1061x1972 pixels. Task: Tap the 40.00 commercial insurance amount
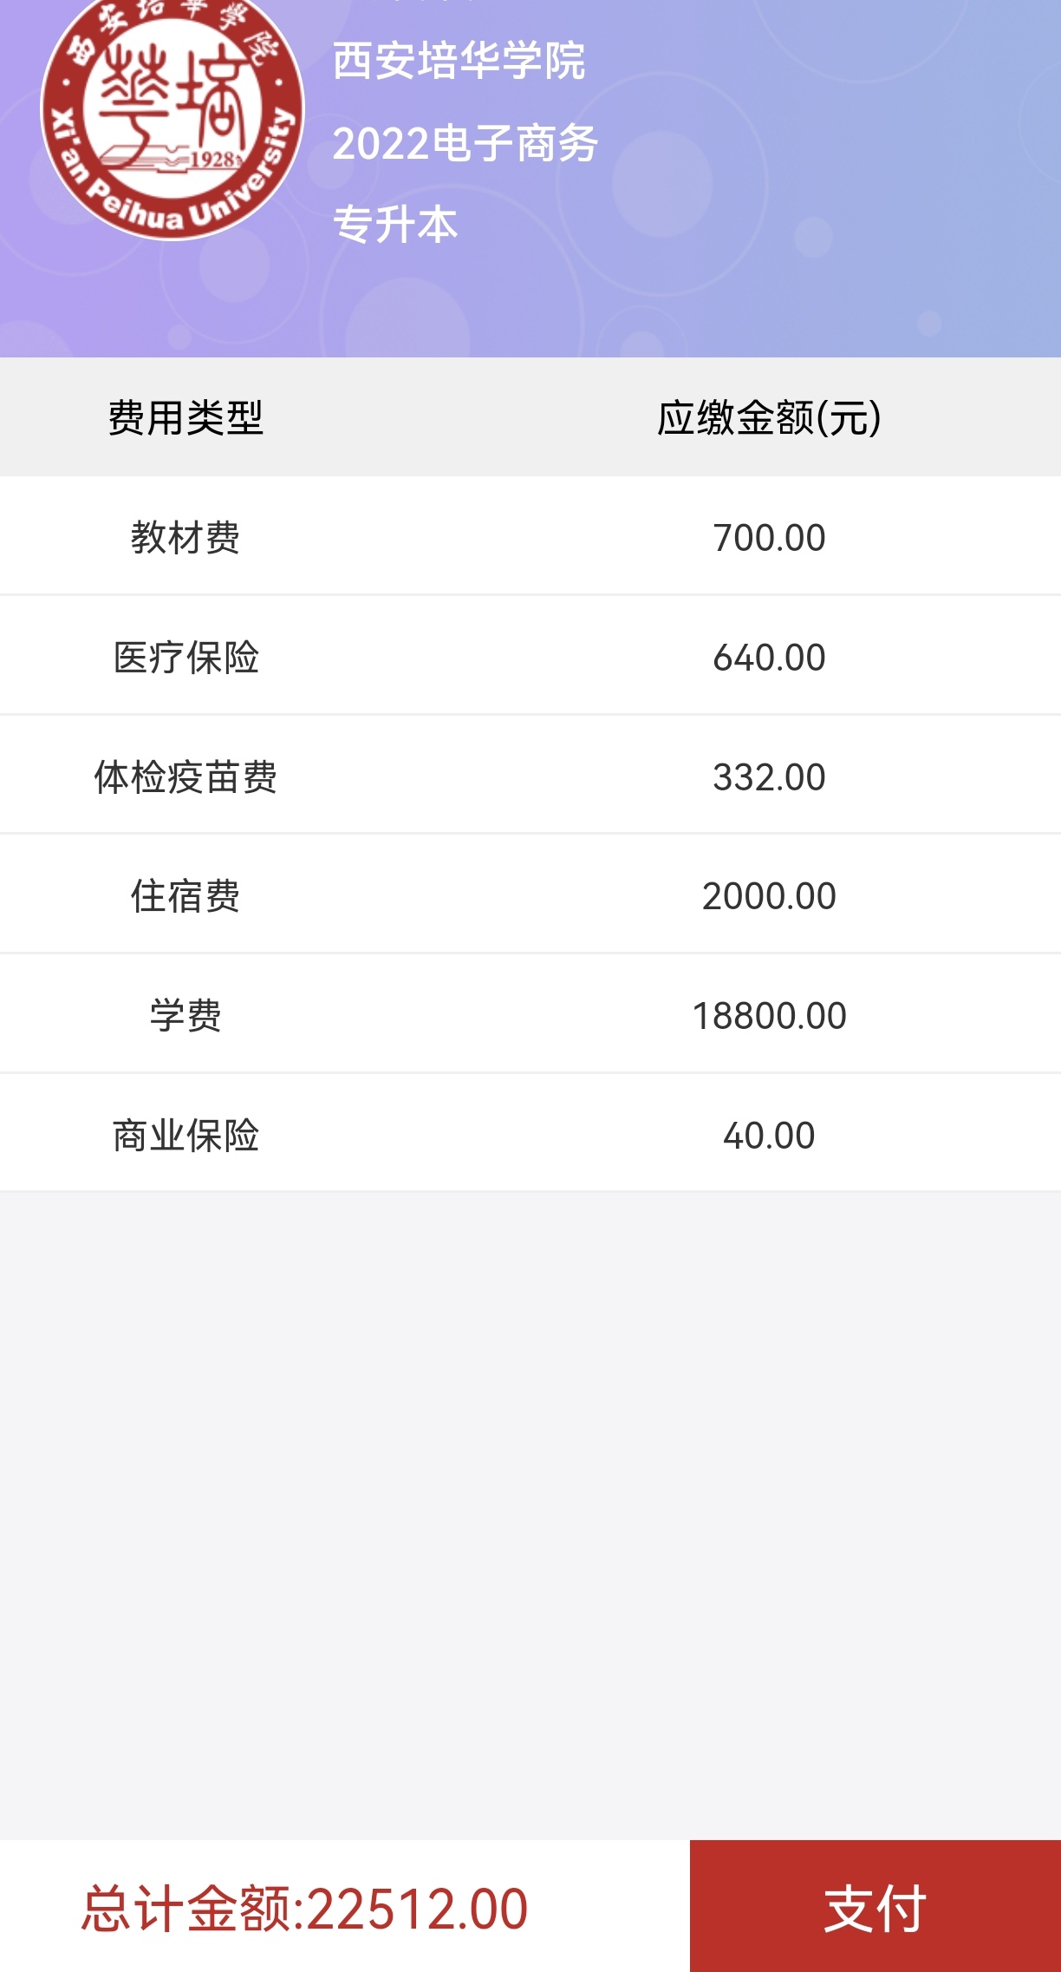[769, 1136]
